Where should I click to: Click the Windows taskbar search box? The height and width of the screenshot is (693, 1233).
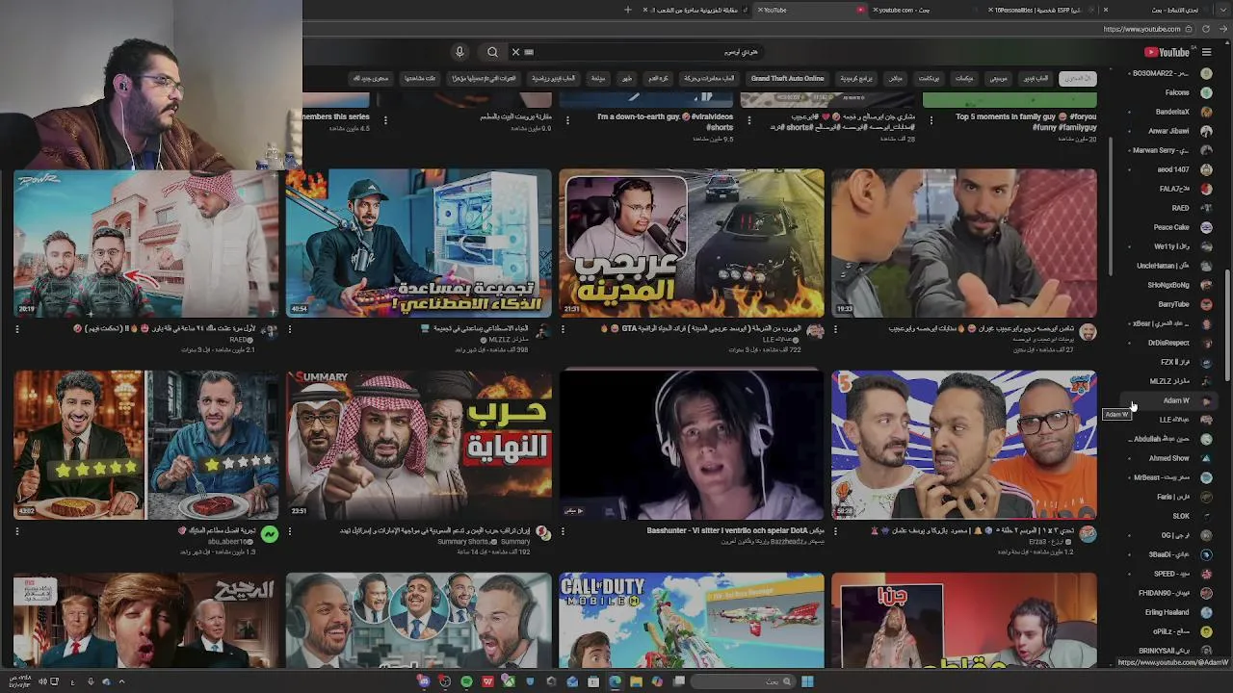pyautogui.click(x=742, y=681)
